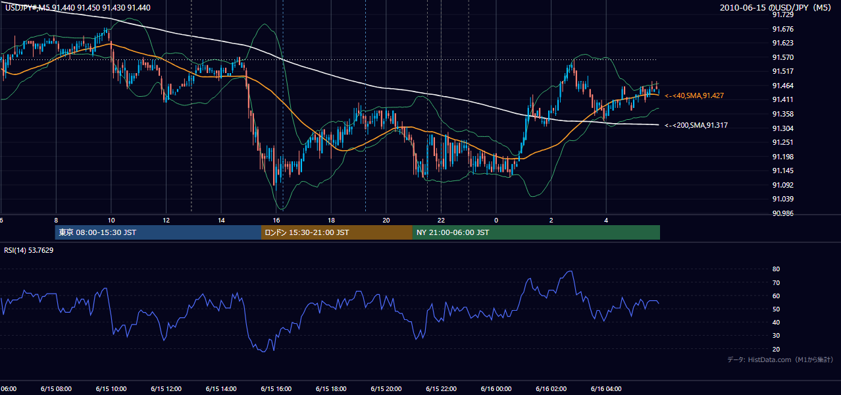Click the 6/16 00:00 date axis label

pyautogui.click(x=496, y=388)
